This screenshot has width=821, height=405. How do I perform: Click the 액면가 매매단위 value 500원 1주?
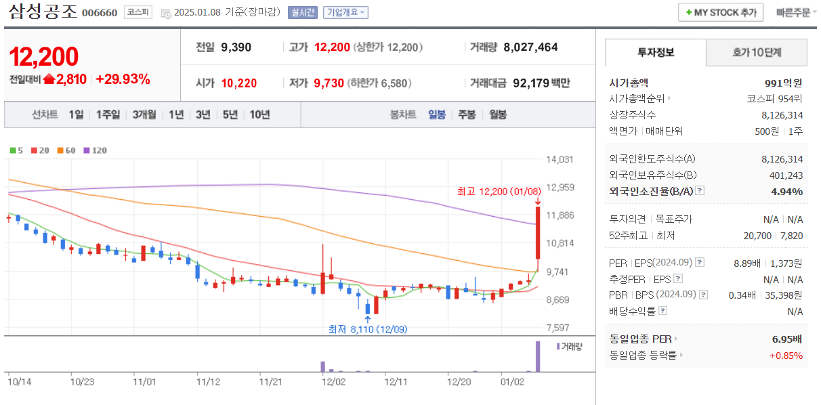pos(778,131)
